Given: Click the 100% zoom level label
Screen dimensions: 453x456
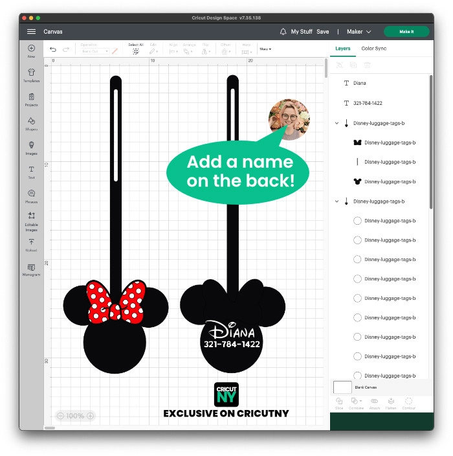Looking at the screenshot, I should (75, 416).
